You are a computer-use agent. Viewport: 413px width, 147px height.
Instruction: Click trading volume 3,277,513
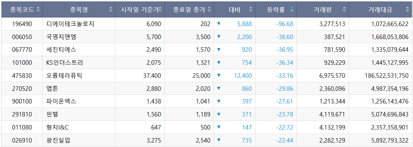[332, 24]
